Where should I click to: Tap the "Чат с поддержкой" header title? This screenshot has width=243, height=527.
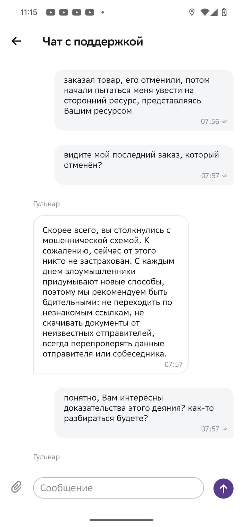click(x=93, y=42)
